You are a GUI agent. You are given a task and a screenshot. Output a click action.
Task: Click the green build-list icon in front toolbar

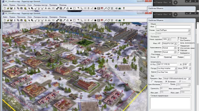120,20
